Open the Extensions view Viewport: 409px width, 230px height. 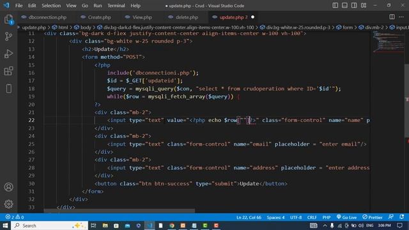click(8, 71)
